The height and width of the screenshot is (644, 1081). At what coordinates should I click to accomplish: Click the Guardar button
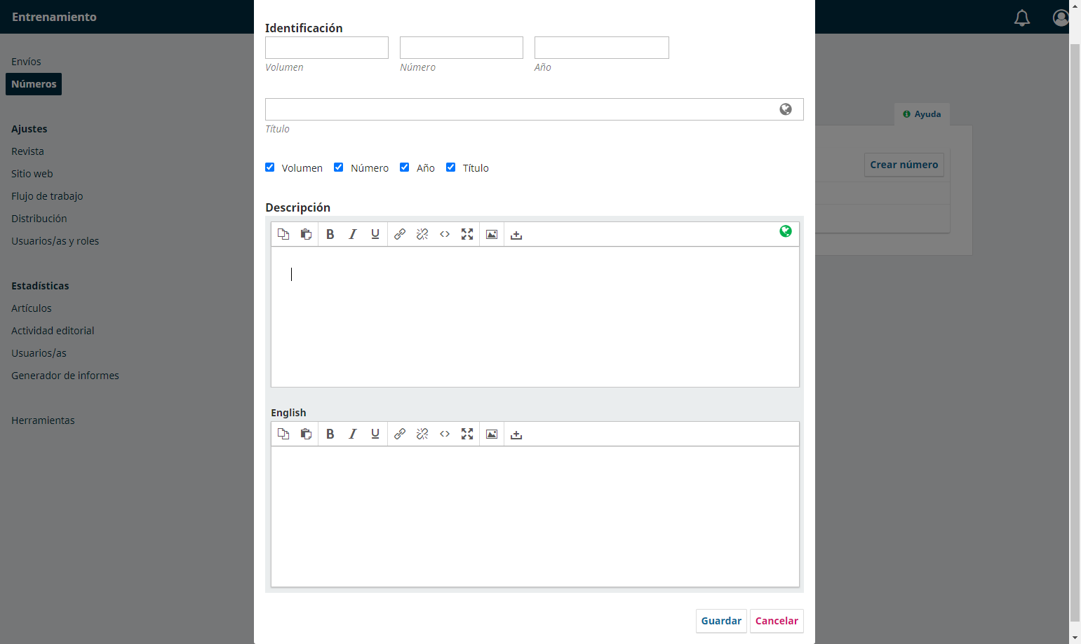721,621
